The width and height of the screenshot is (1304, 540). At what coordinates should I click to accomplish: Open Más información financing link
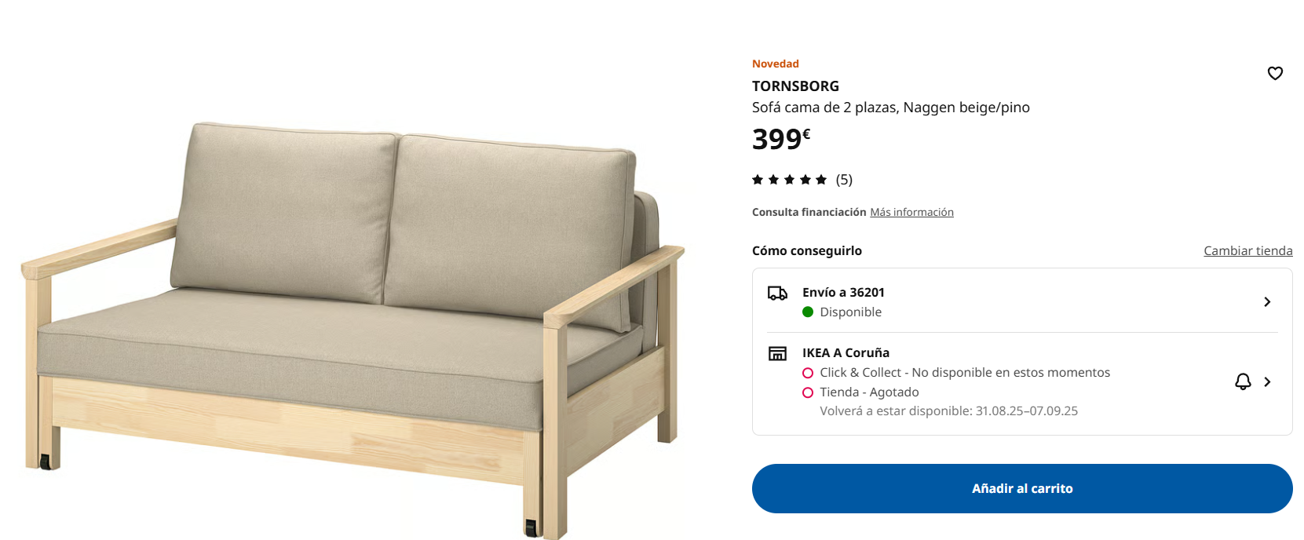click(911, 212)
